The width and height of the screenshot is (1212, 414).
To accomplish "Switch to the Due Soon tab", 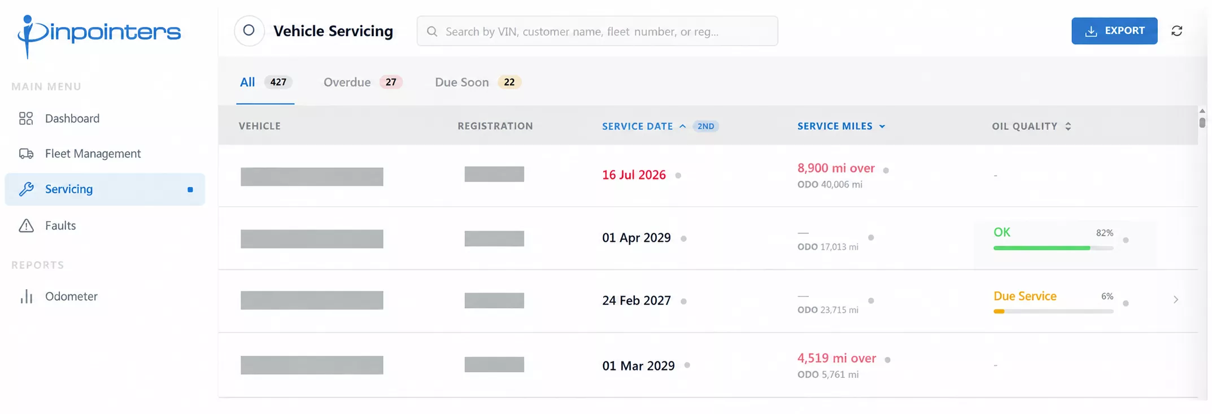I will pos(478,82).
